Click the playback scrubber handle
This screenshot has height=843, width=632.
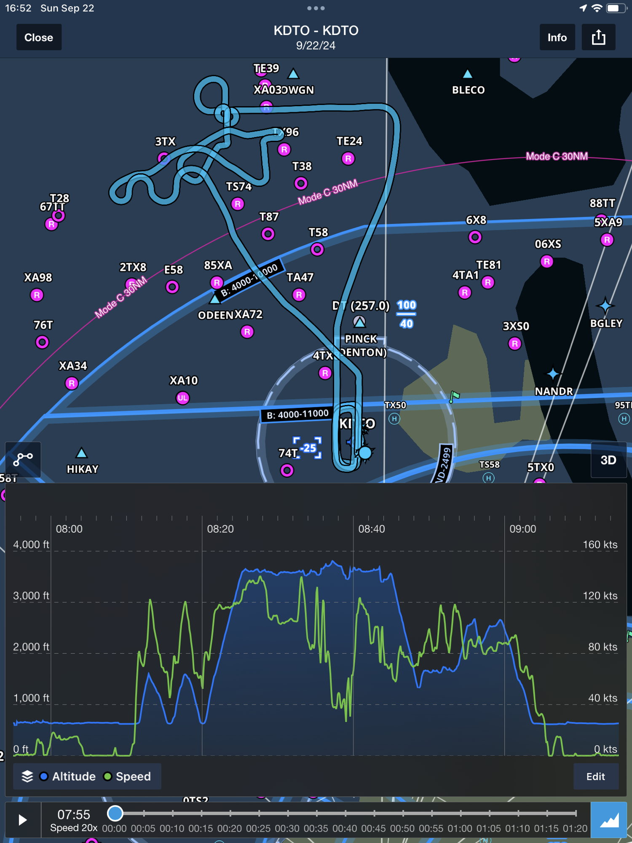click(x=115, y=813)
